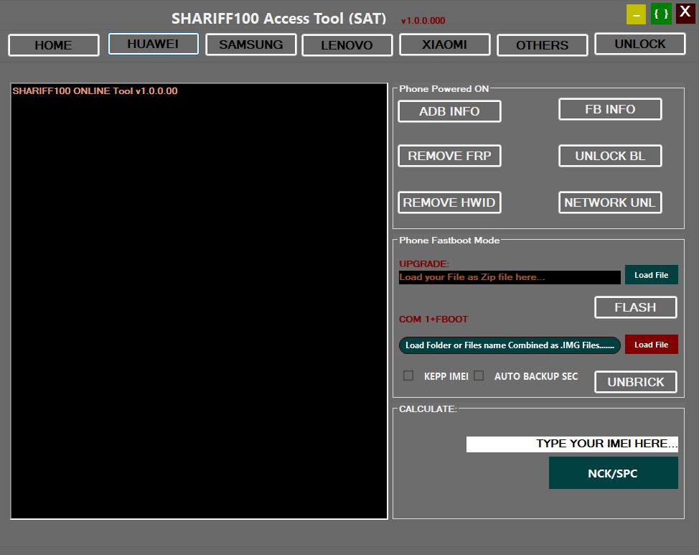Return to the HOME tab
The height and width of the screenshot is (555, 699).
pos(53,45)
